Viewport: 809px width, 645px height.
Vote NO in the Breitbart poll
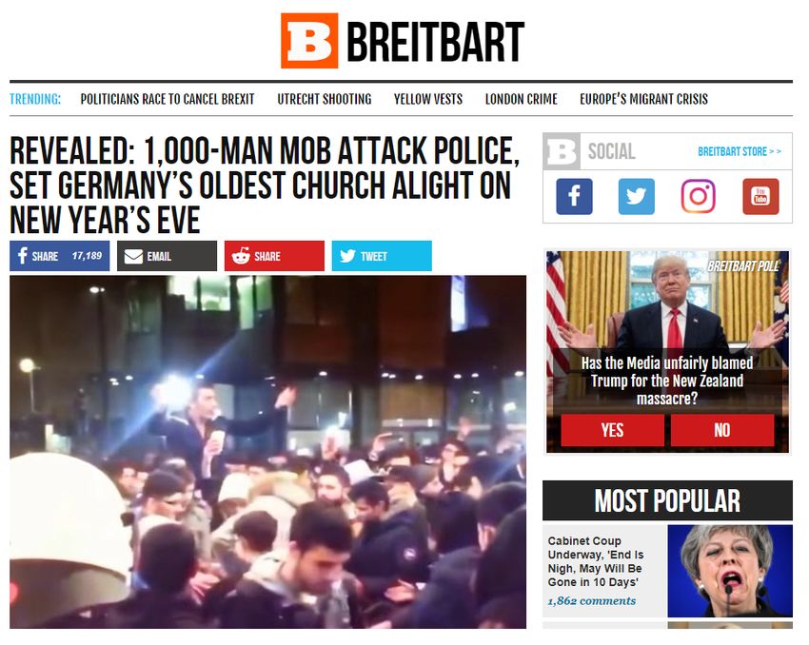coord(722,430)
